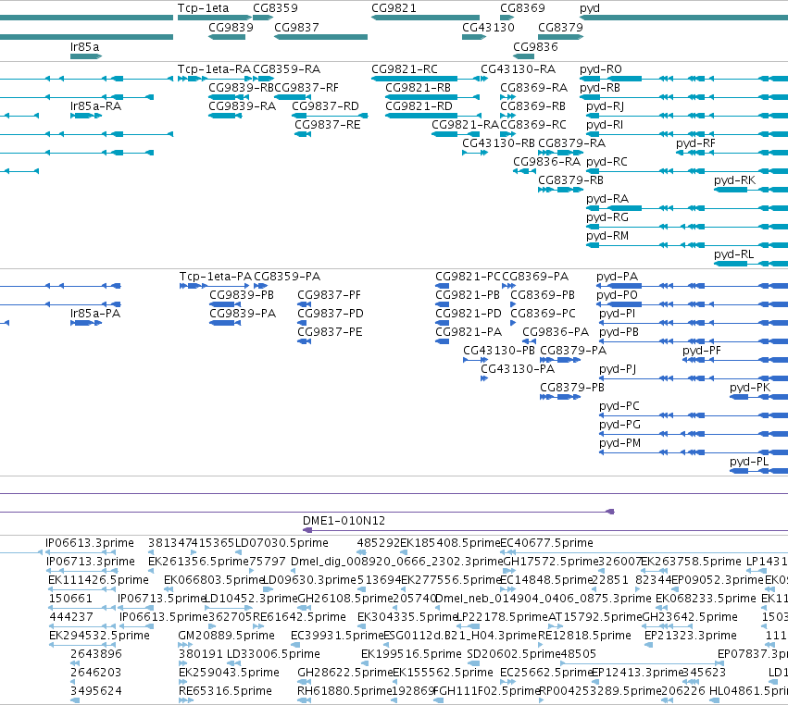Click the CG8369 gene label
Screen dimensions: 788x705
click(x=522, y=8)
